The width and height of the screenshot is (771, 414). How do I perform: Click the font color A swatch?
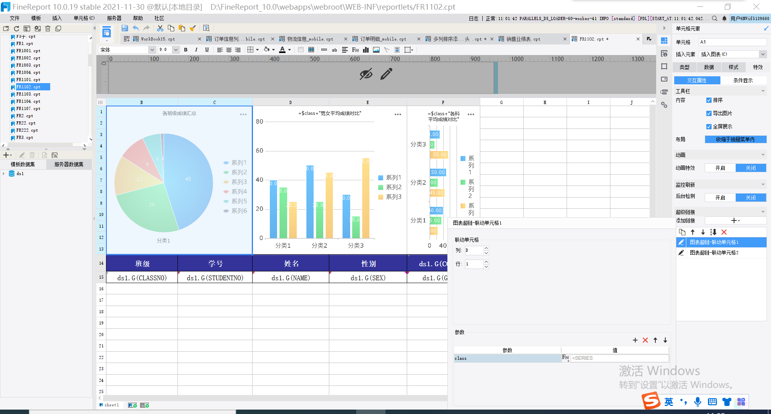click(x=282, y=50)
